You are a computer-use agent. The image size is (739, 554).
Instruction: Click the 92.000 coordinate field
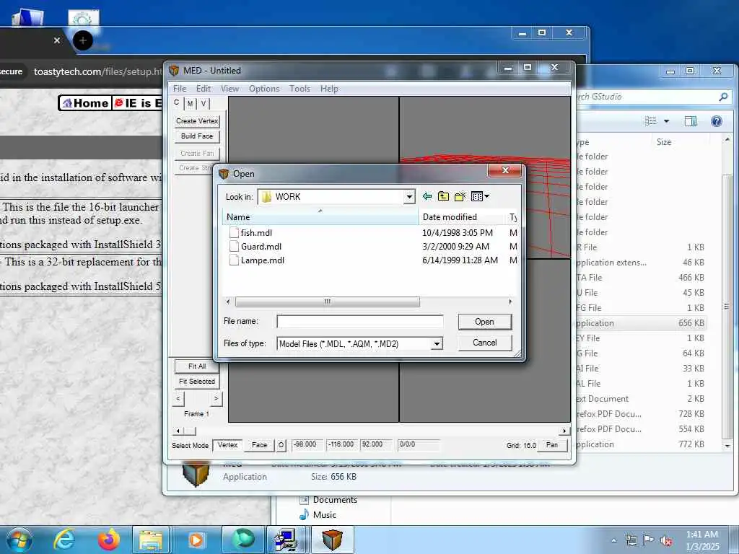pos(375,444)
